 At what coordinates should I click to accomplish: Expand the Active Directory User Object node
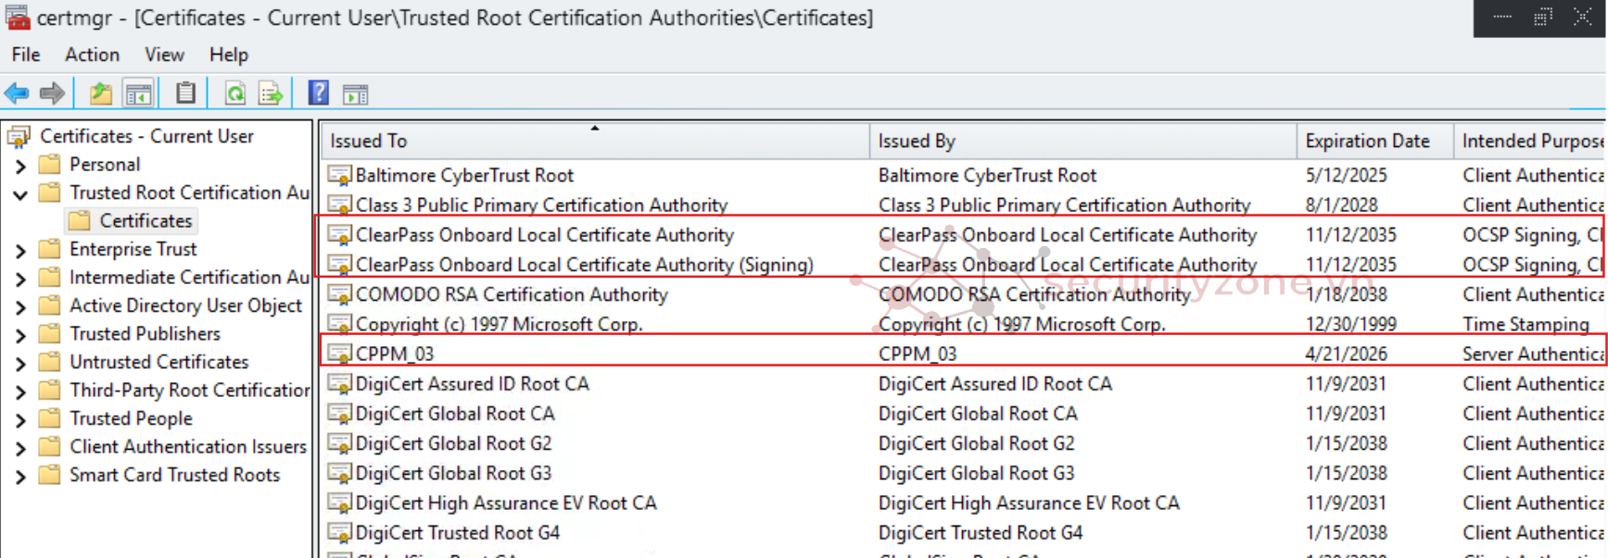20,307
